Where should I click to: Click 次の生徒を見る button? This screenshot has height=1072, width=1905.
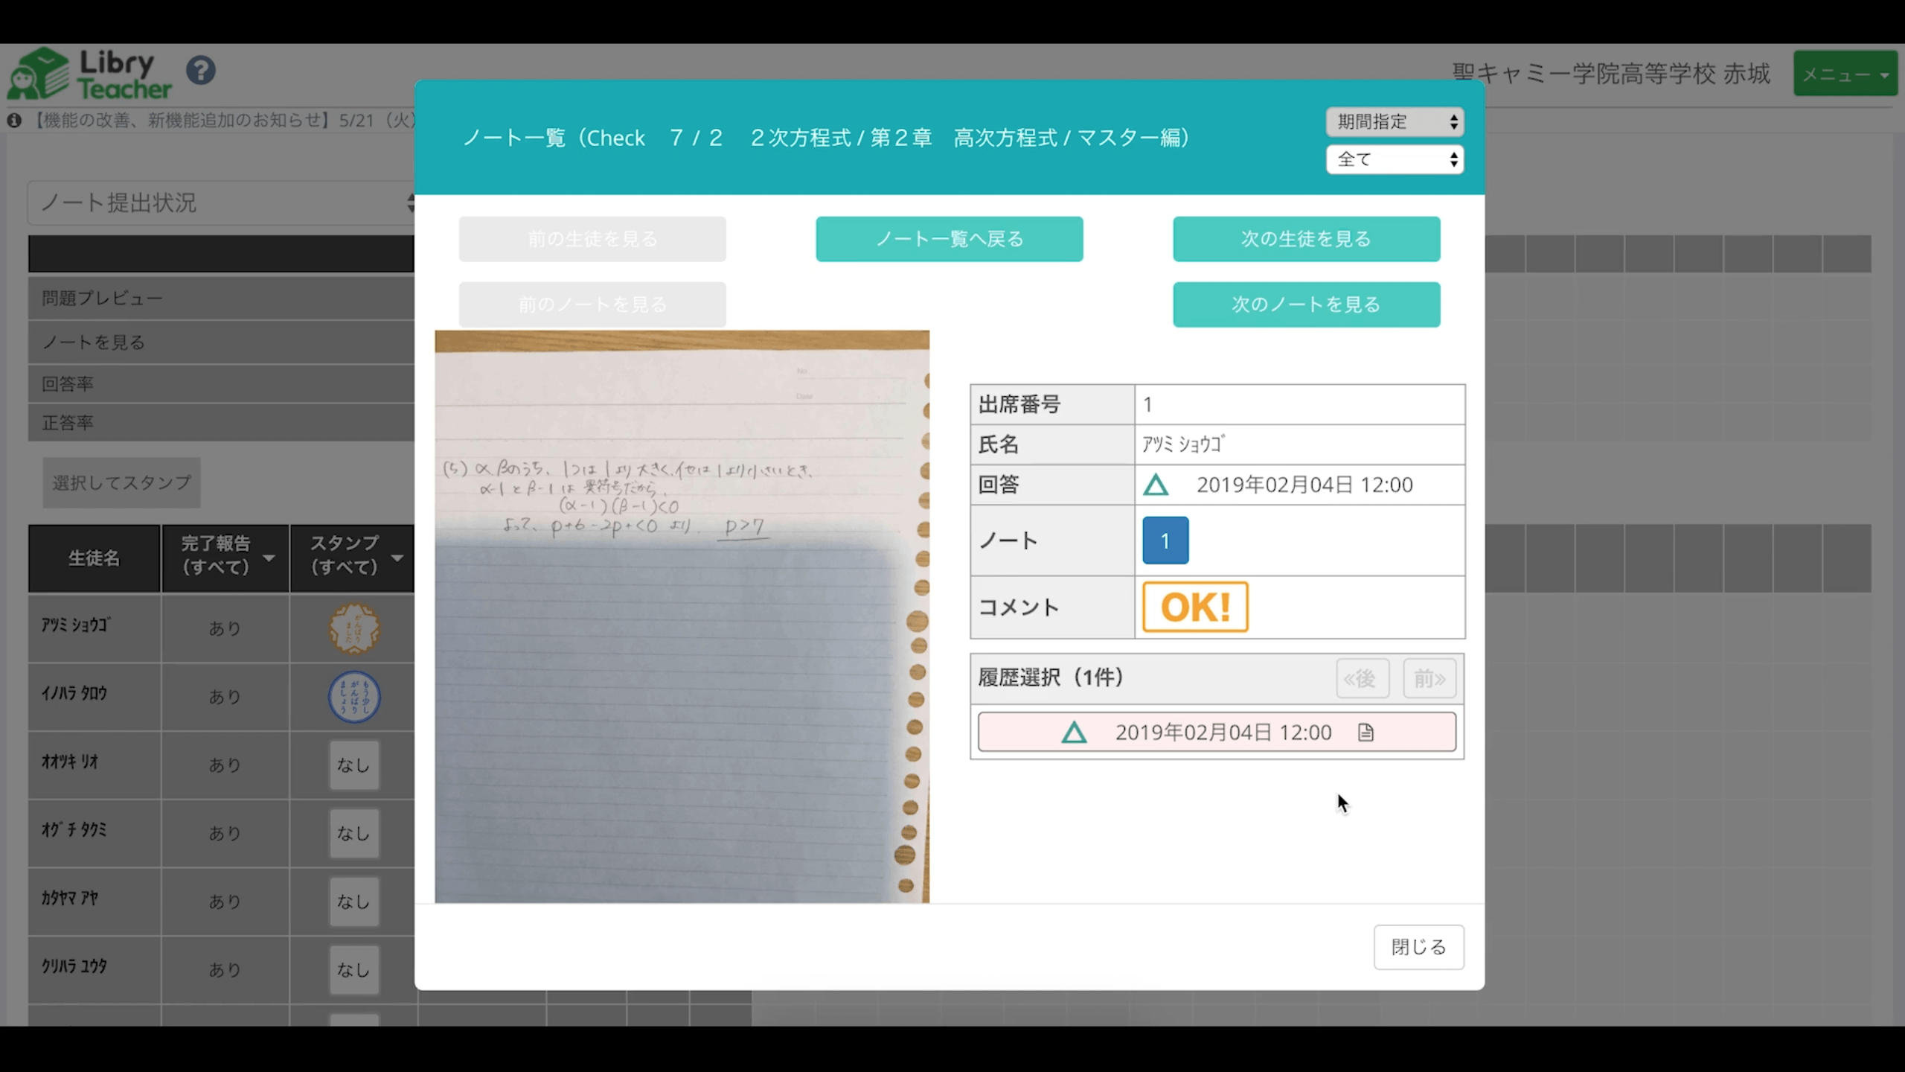tap(1306, 239)
